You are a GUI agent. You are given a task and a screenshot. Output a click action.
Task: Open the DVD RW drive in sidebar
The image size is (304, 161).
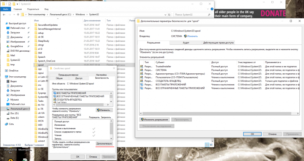click(x=17, y=50)
